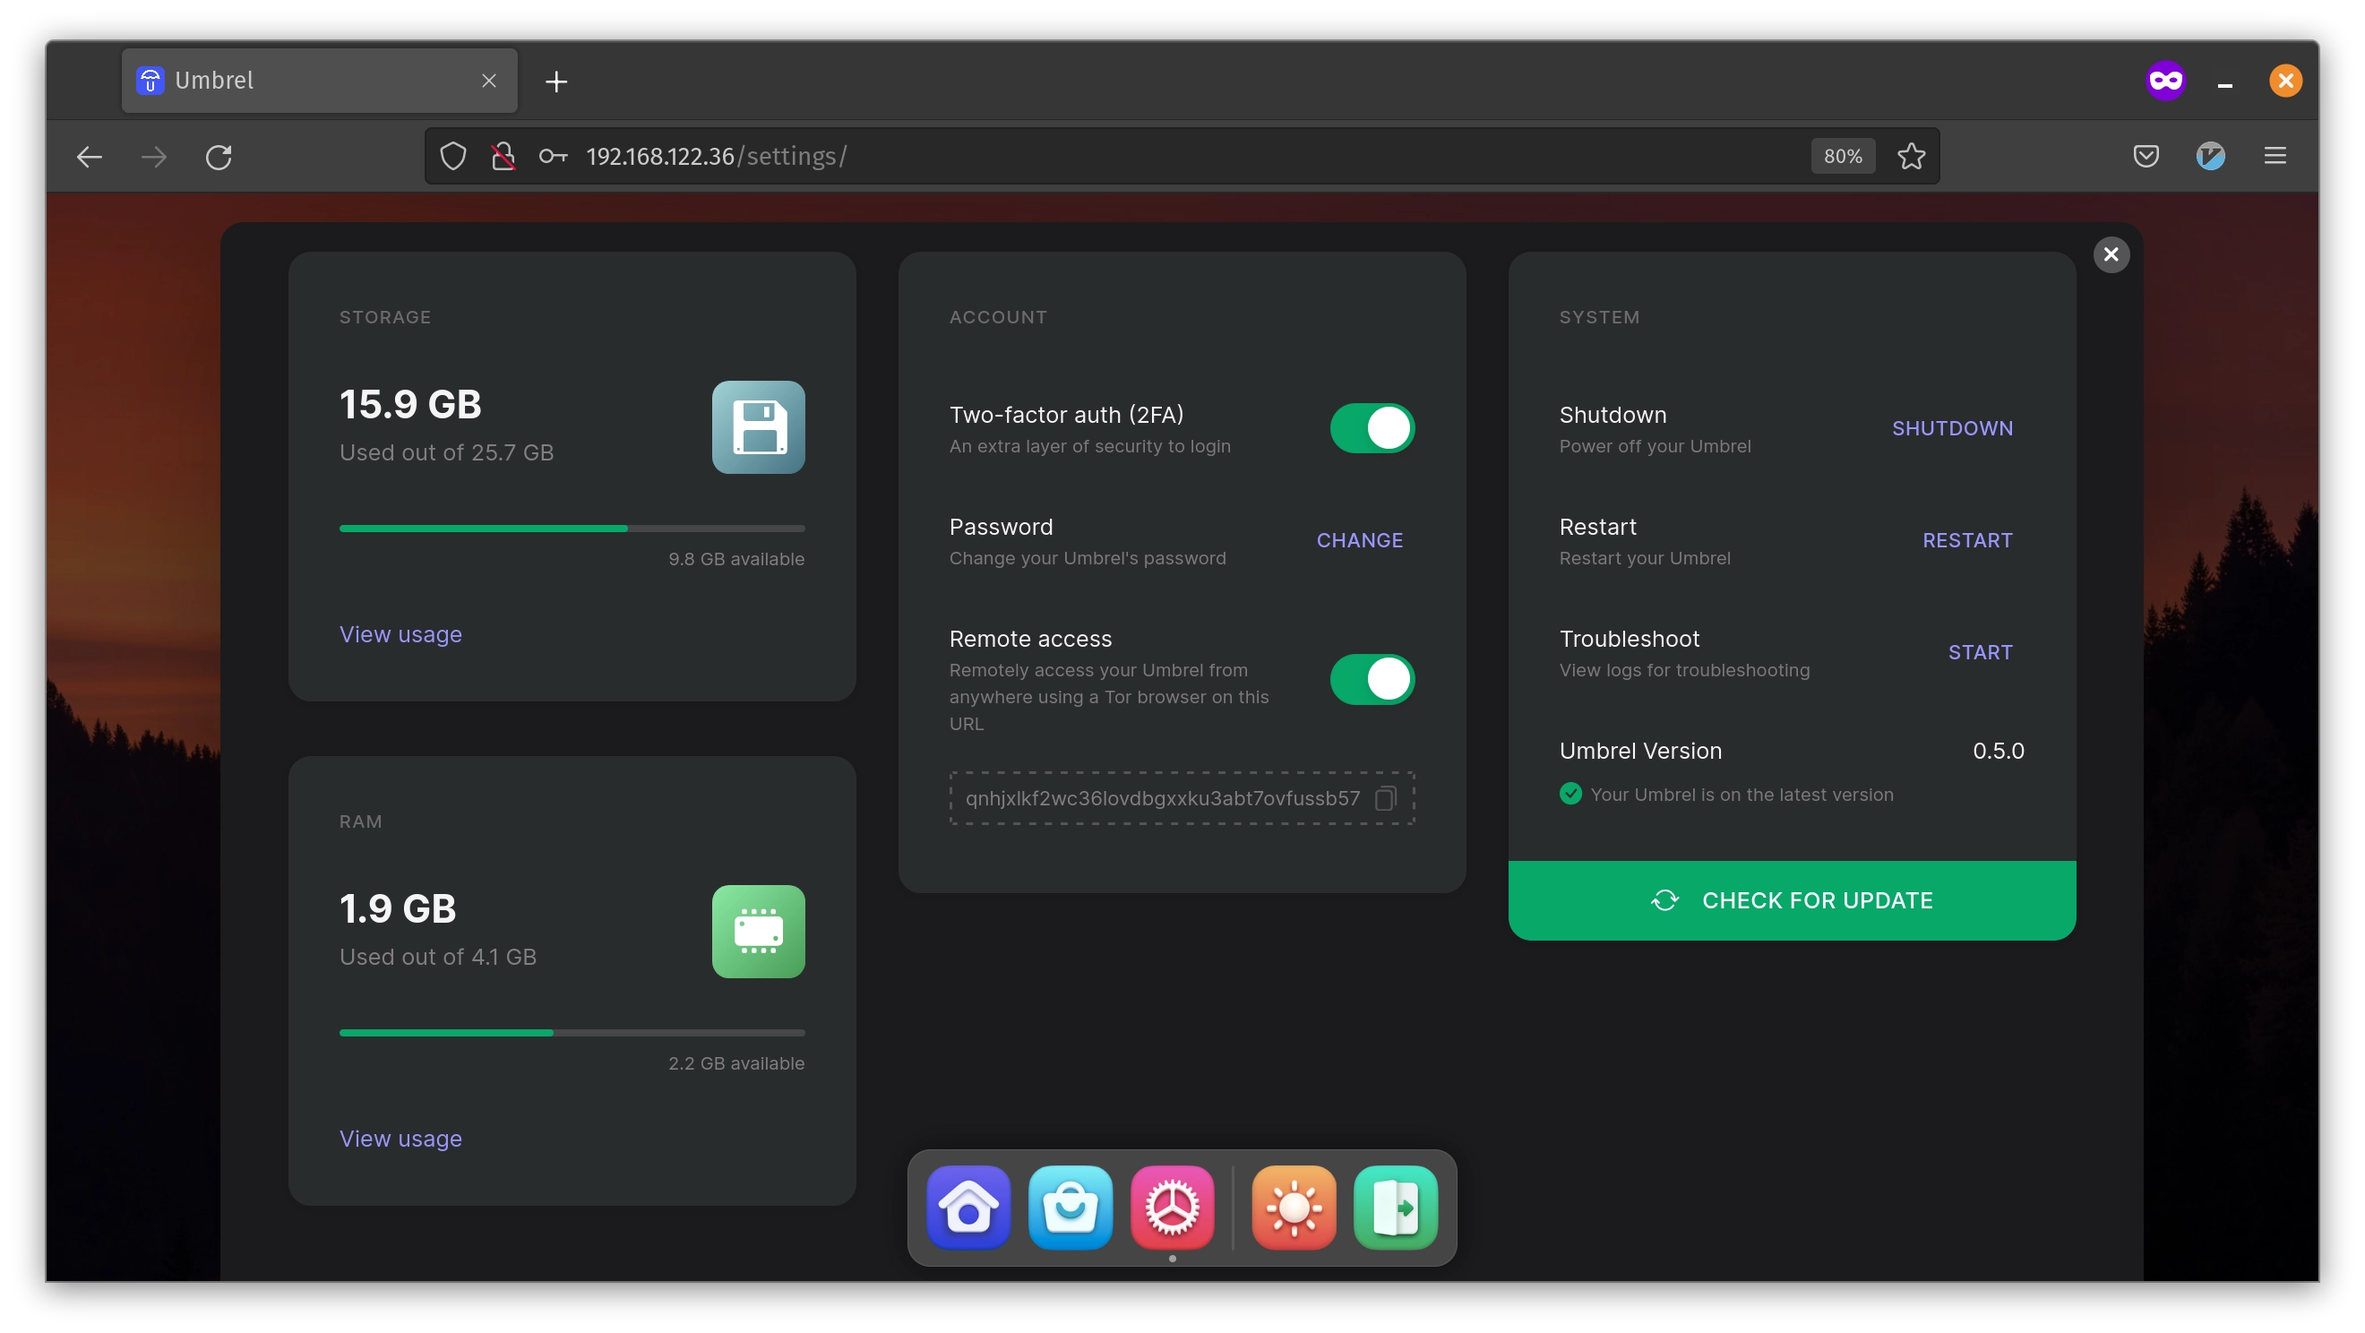Select the Umbrel browser tab
Viewport: 2365px width, 1333px height.
[320, 81]
